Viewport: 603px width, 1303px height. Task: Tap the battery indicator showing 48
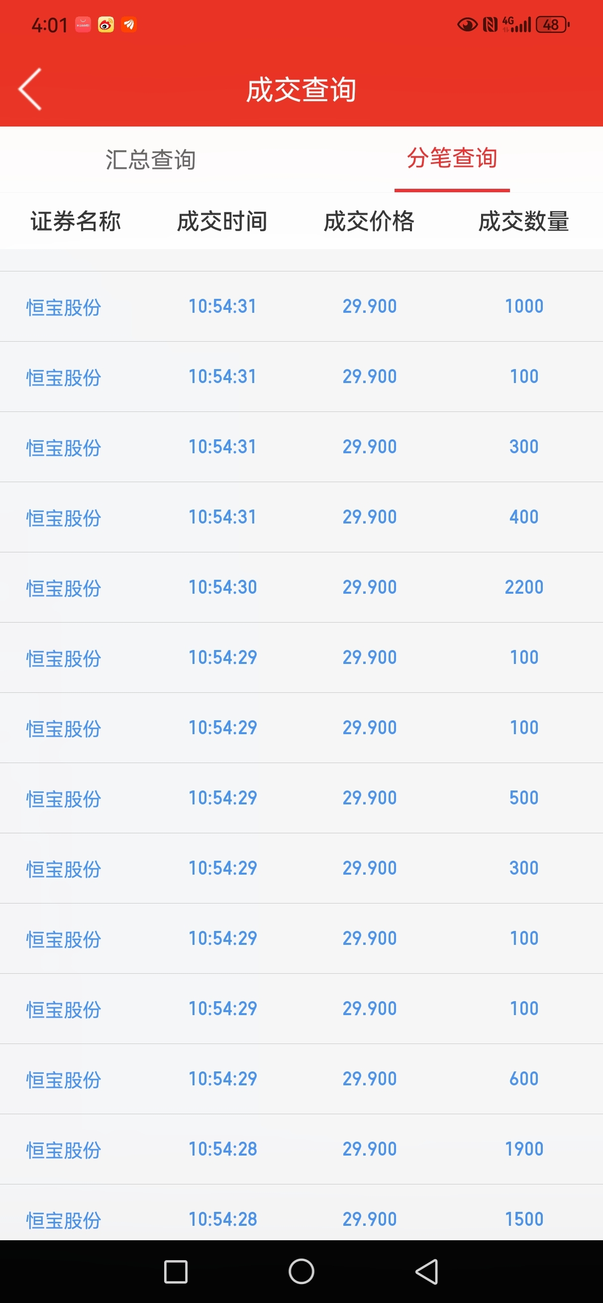click(x=552, y=24)
